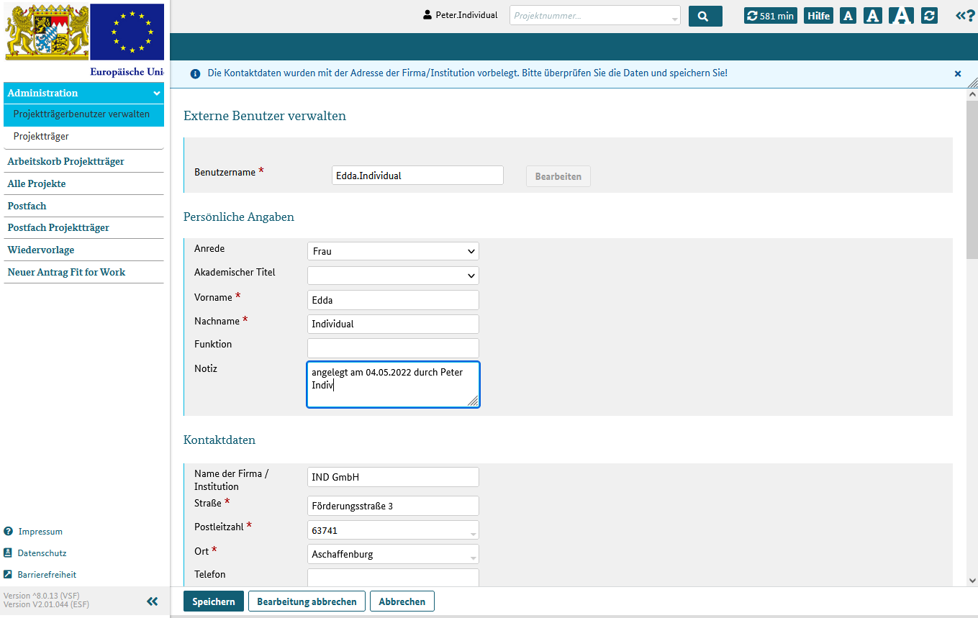This screenshot has width=978, height=618.
Task: Click the Persönliche Angaben section heading
Action: tap(239, 217)
